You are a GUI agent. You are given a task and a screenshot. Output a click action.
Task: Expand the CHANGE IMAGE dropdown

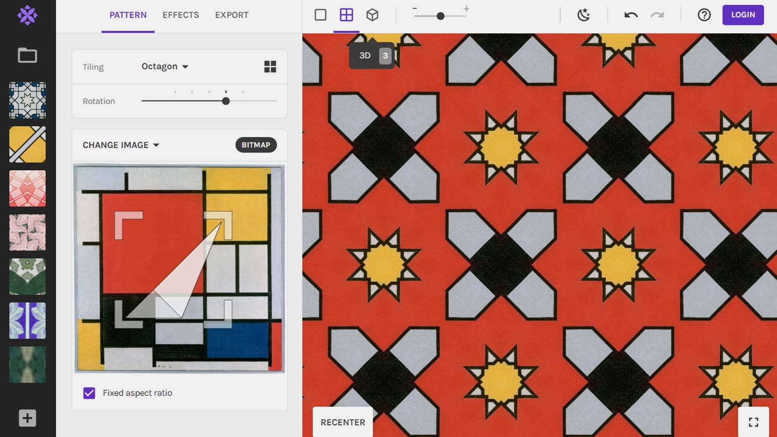(x=121, y=145)
